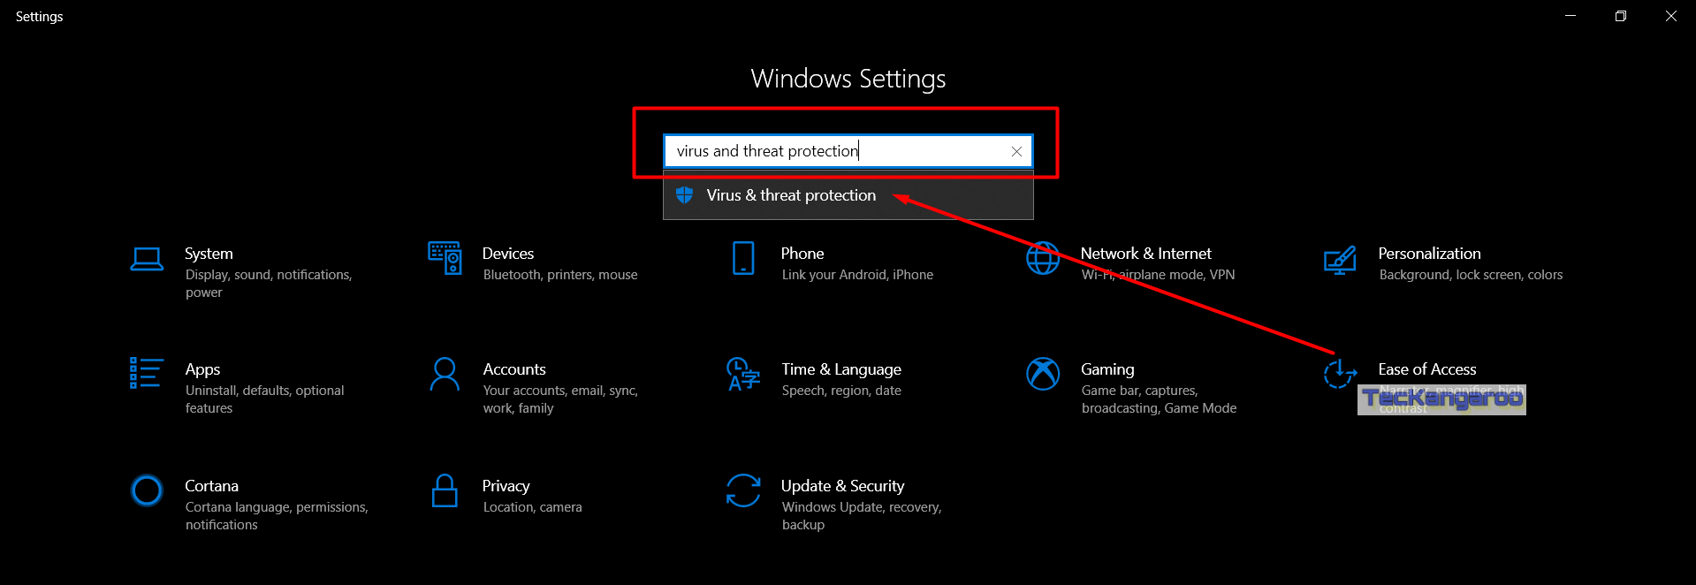The height and width of the screenshot is (585, 1696).
Task: Click the Personalization paintbrush icon
Action: tap(1340, 260)
